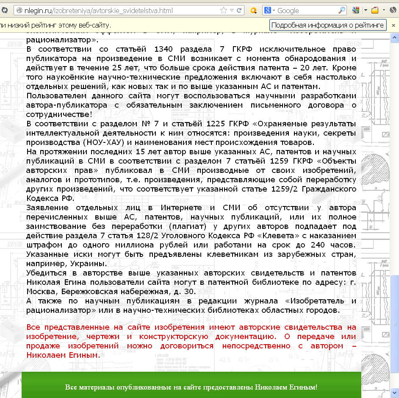
Task: Click the back/reload icon at far left
Action: tap(4, 11)
